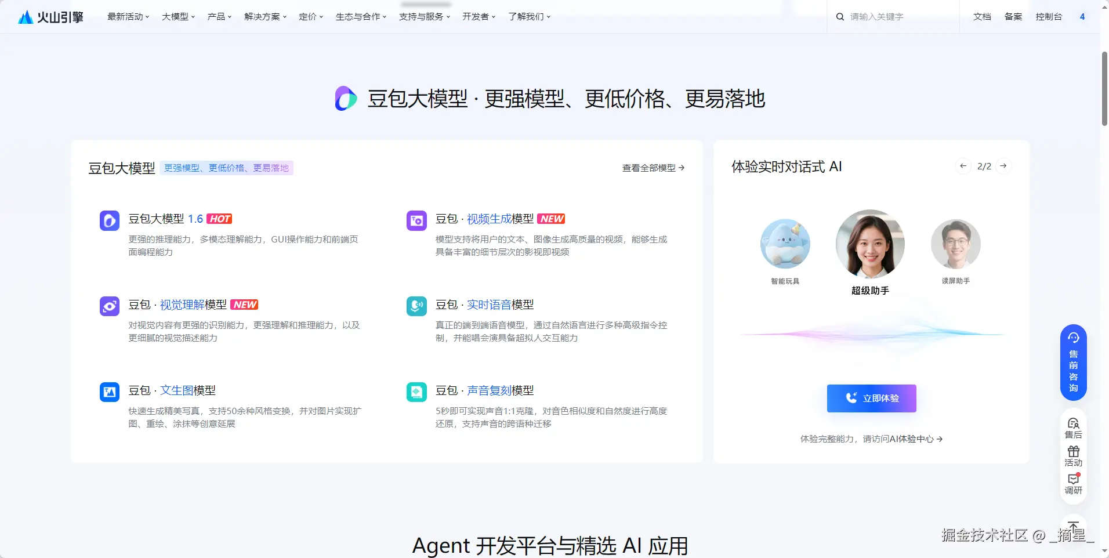Screen dimensions: 1109x558
Task: Open 豆包大模型 1.6 title link
Action: pos(165,219)
